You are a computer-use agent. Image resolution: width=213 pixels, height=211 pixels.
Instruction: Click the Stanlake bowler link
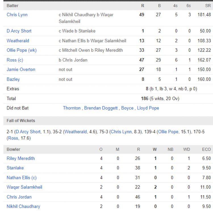[15, 168]
